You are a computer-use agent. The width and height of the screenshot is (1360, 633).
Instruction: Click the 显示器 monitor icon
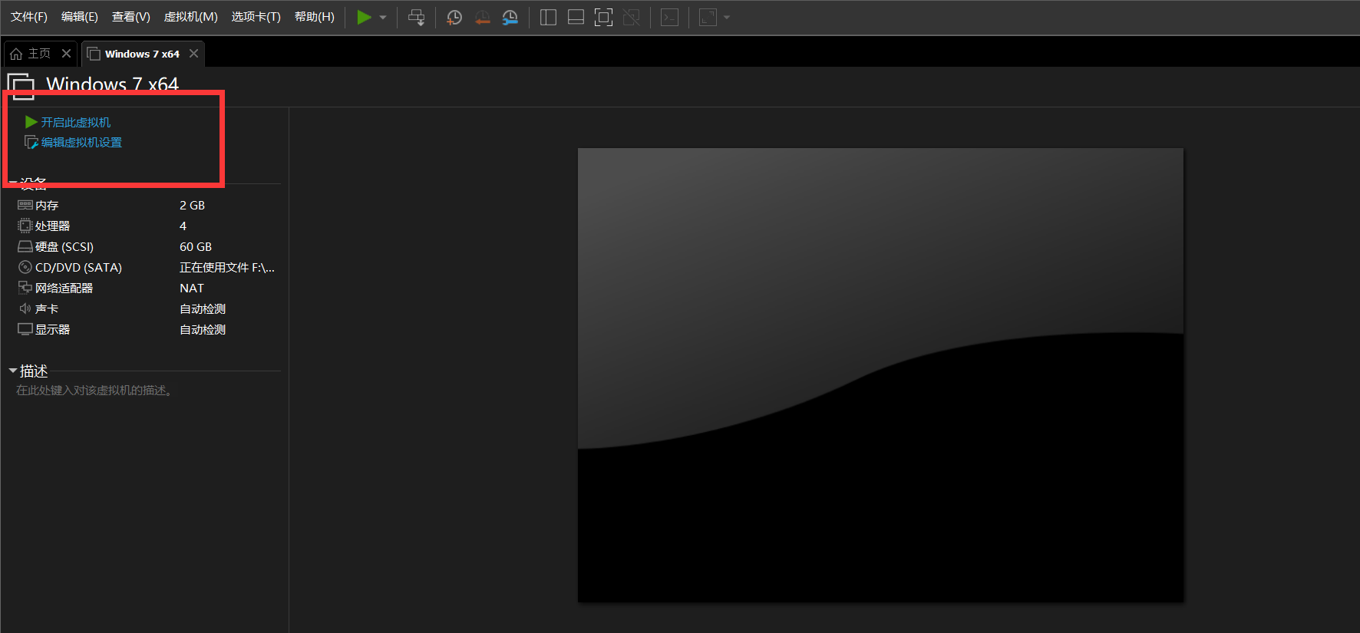pyautogui.click(x=25, y=329)
